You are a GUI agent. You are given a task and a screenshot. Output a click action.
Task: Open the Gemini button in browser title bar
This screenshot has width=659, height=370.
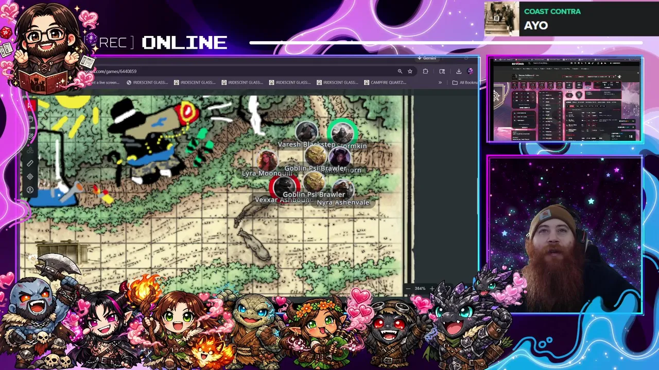[x=426, y=58]
